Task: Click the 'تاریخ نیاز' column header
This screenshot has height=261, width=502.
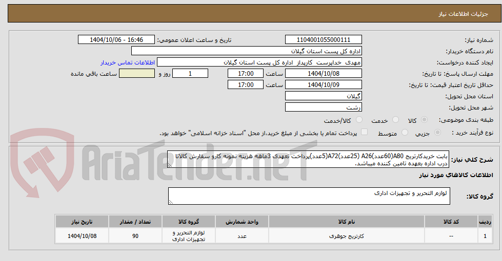Action: point(82,222)
